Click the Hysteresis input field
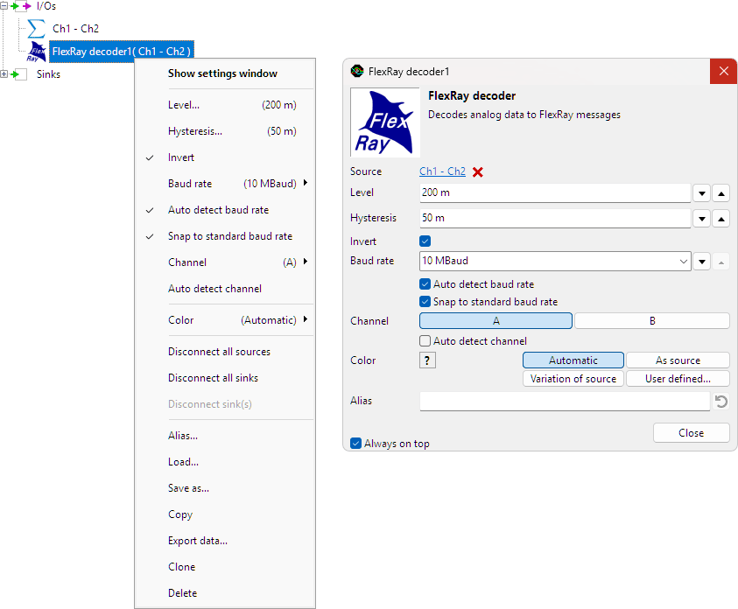Viewport: 738px width, 609px height. [555, 218]
